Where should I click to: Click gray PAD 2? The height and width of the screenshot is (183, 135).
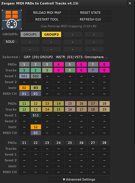pos(36,65)
